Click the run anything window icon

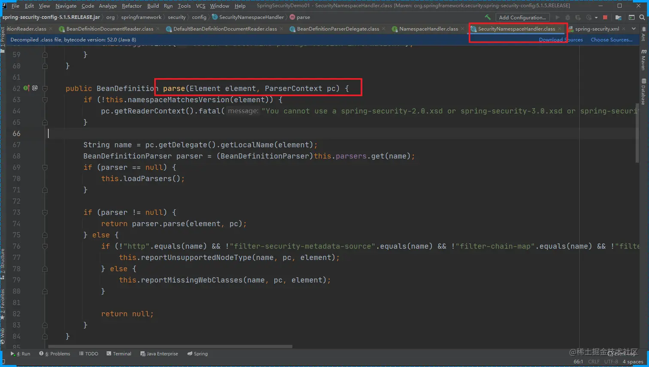(x=631, y=18)
